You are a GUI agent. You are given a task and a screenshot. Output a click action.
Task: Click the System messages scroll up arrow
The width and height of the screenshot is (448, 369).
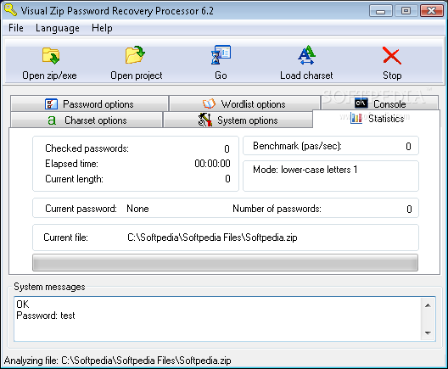[428, 305]
